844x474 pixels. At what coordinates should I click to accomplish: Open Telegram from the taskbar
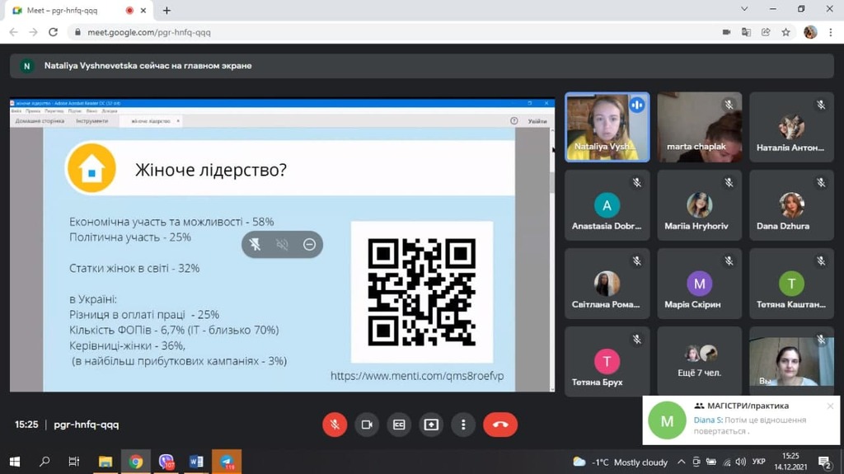[x=226, y=462]
